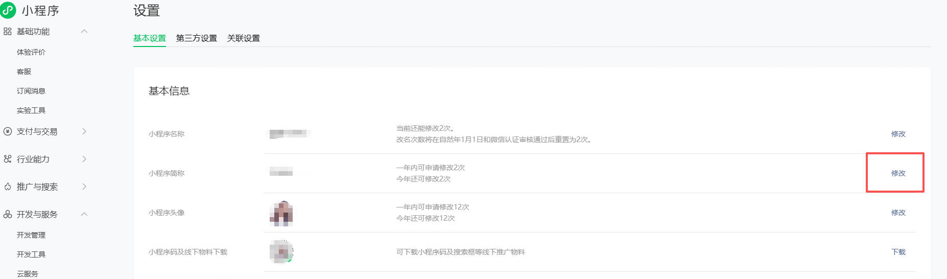Select the 支付与交易 menu label
This screenshot has height=279, width=947.
click(x=37, y=131)
